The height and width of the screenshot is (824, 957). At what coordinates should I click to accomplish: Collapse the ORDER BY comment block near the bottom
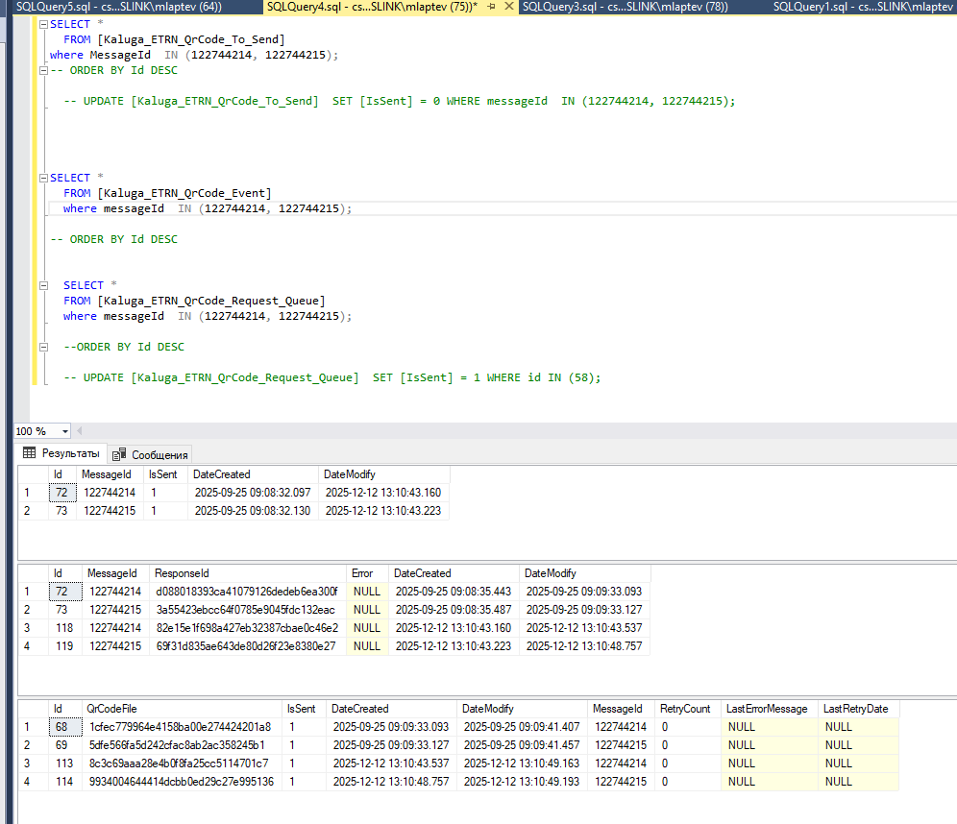coord(43,347)
